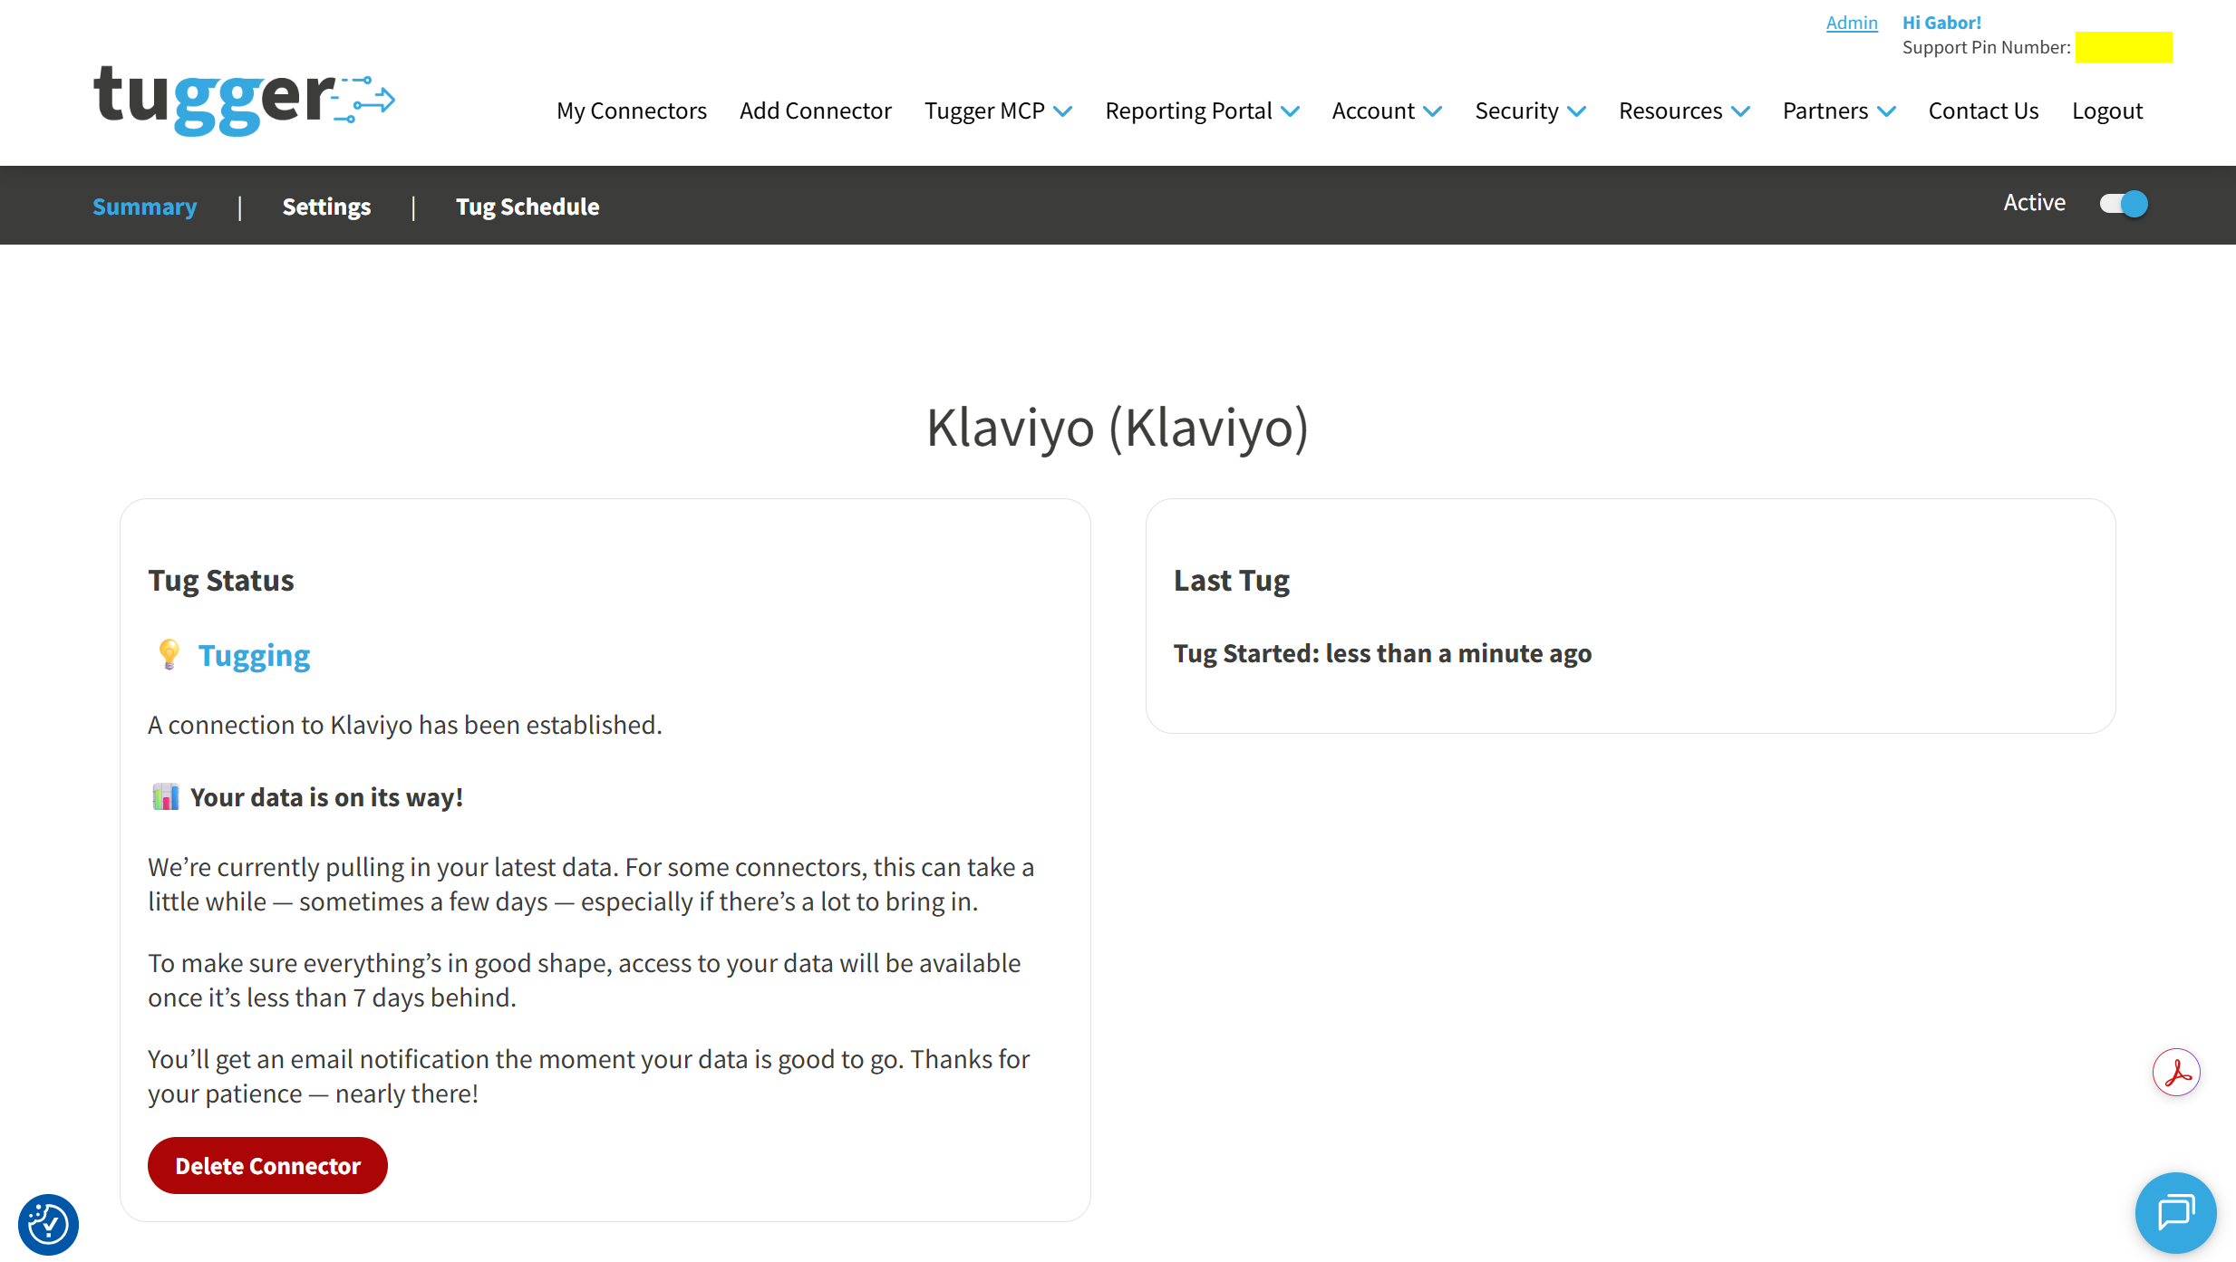The width and height of the screenshot is (2236, 1262).
Task: Click the yellow-highlighted support pin value
Action: [x=2124, y=47]
